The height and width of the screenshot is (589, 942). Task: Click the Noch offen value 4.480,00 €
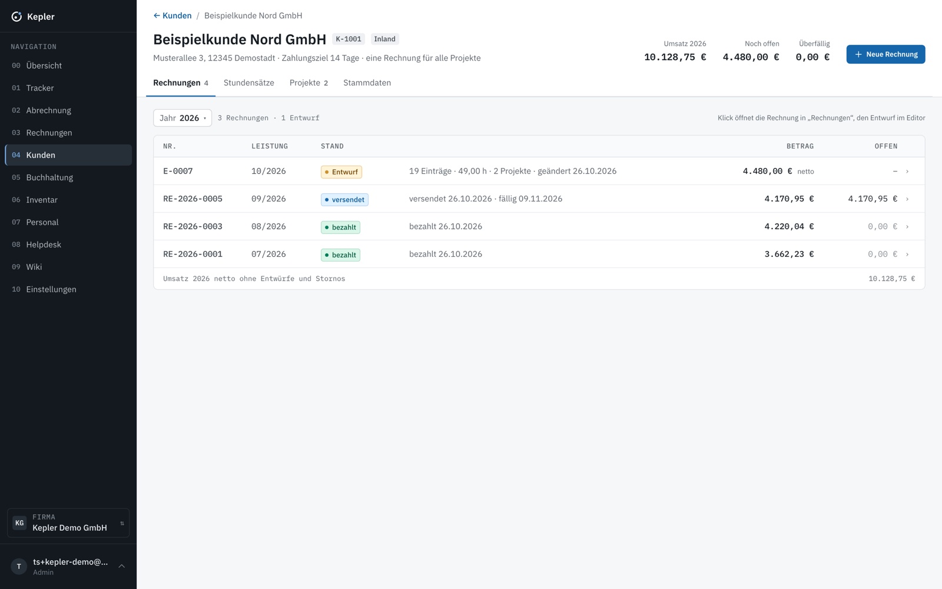tap(751, 57)
